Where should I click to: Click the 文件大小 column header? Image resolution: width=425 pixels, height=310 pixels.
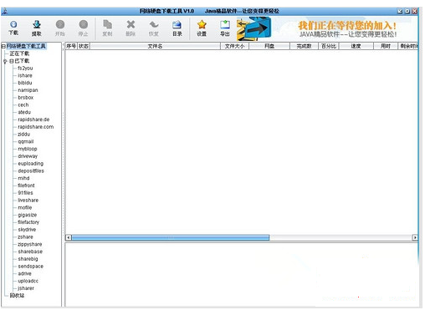click(x=234, y=46)
